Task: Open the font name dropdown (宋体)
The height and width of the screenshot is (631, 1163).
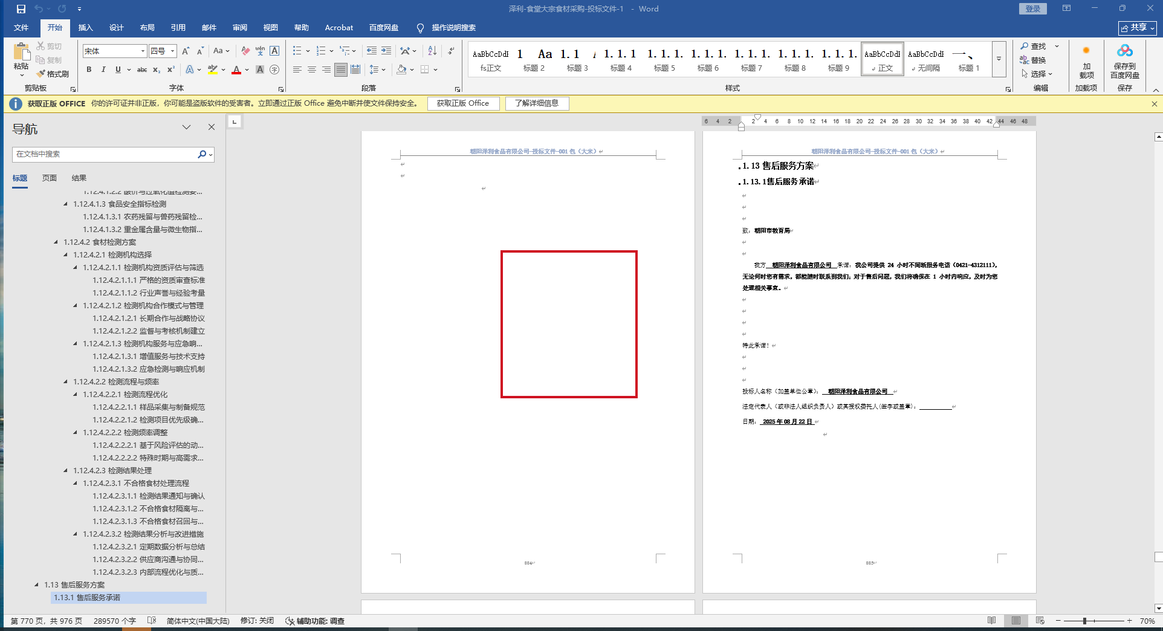Action: point(143,51)
